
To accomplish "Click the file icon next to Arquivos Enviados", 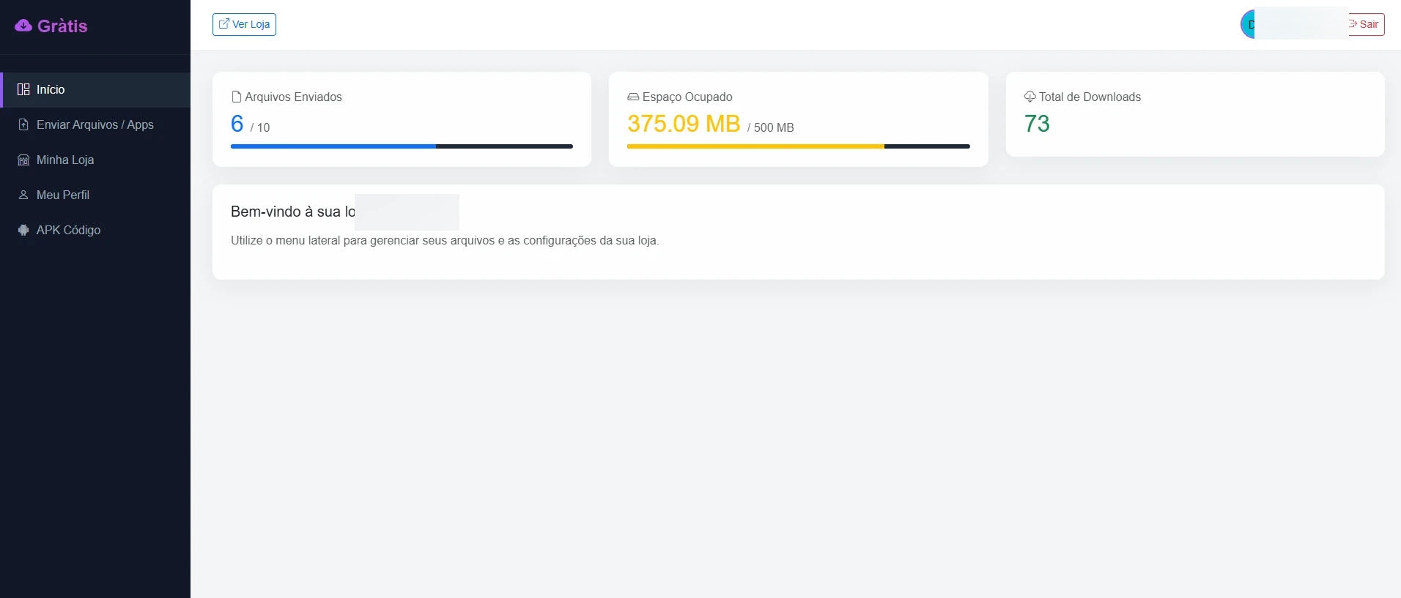I will point(236,97).
